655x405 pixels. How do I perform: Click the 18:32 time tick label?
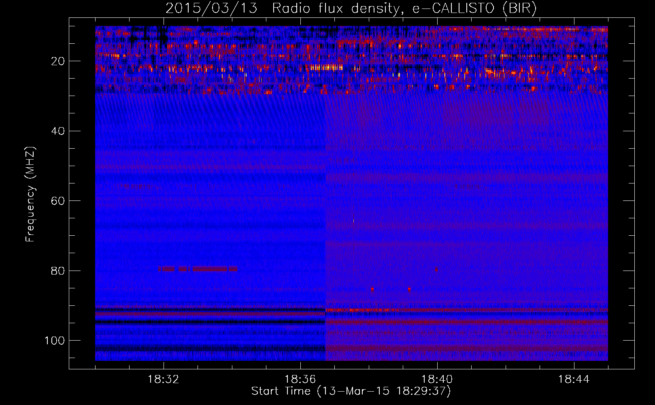coord(164,379)
